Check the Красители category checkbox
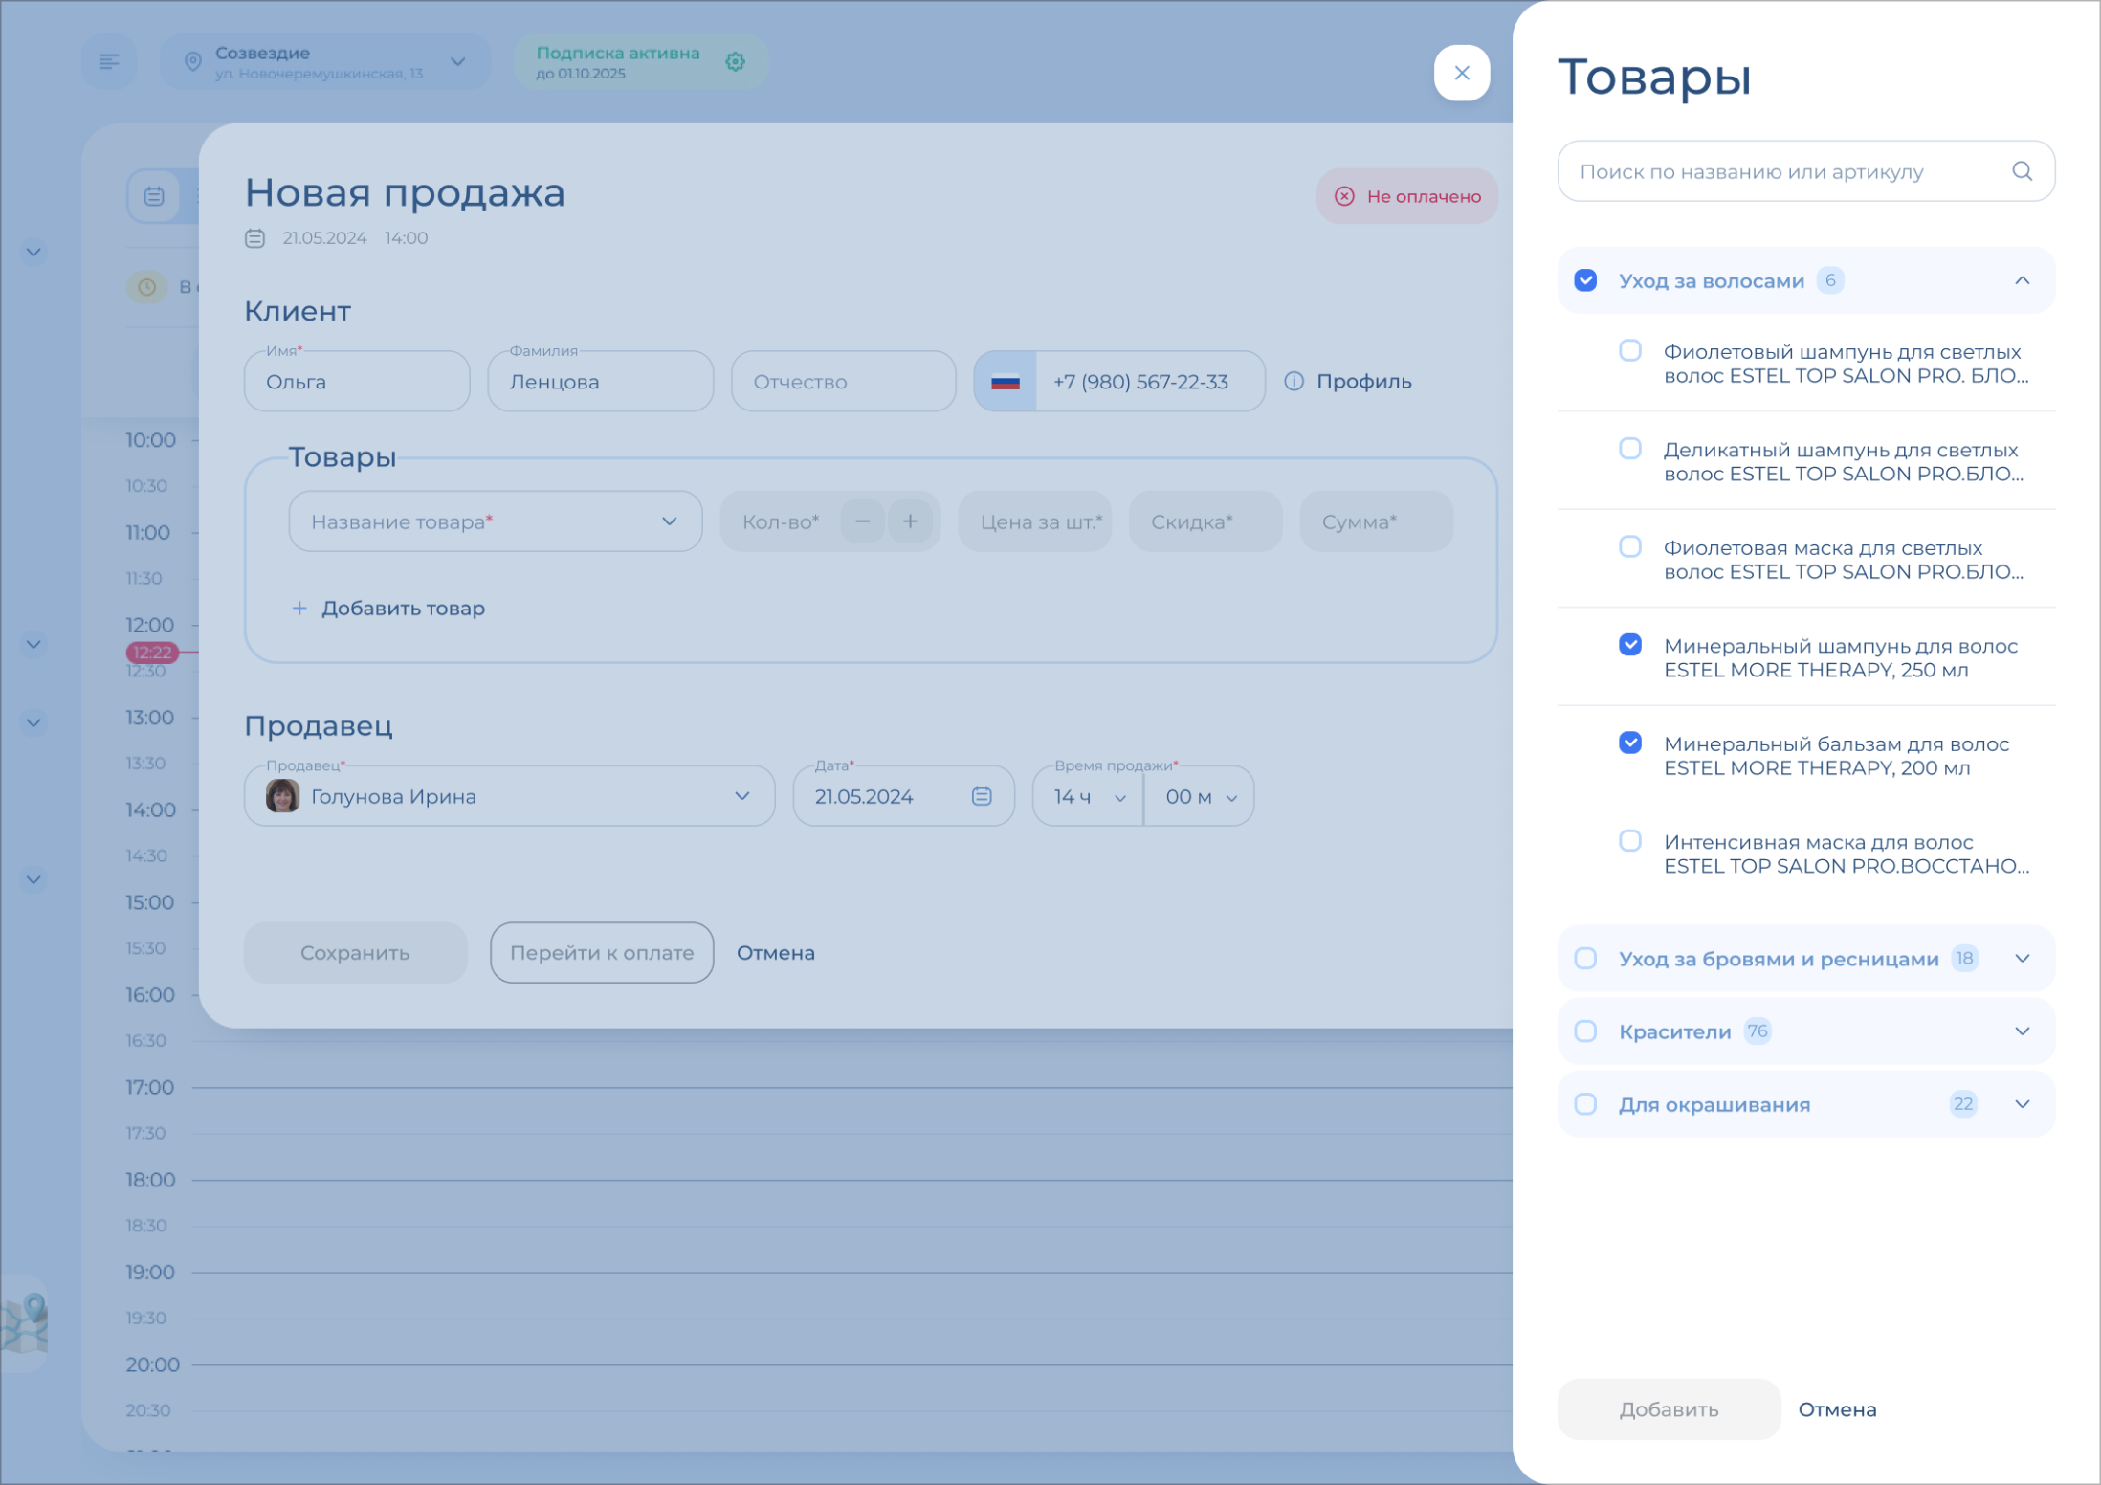Image resolution: width=2101 pixels, height=1485 pixels. pos(1585,1031)
